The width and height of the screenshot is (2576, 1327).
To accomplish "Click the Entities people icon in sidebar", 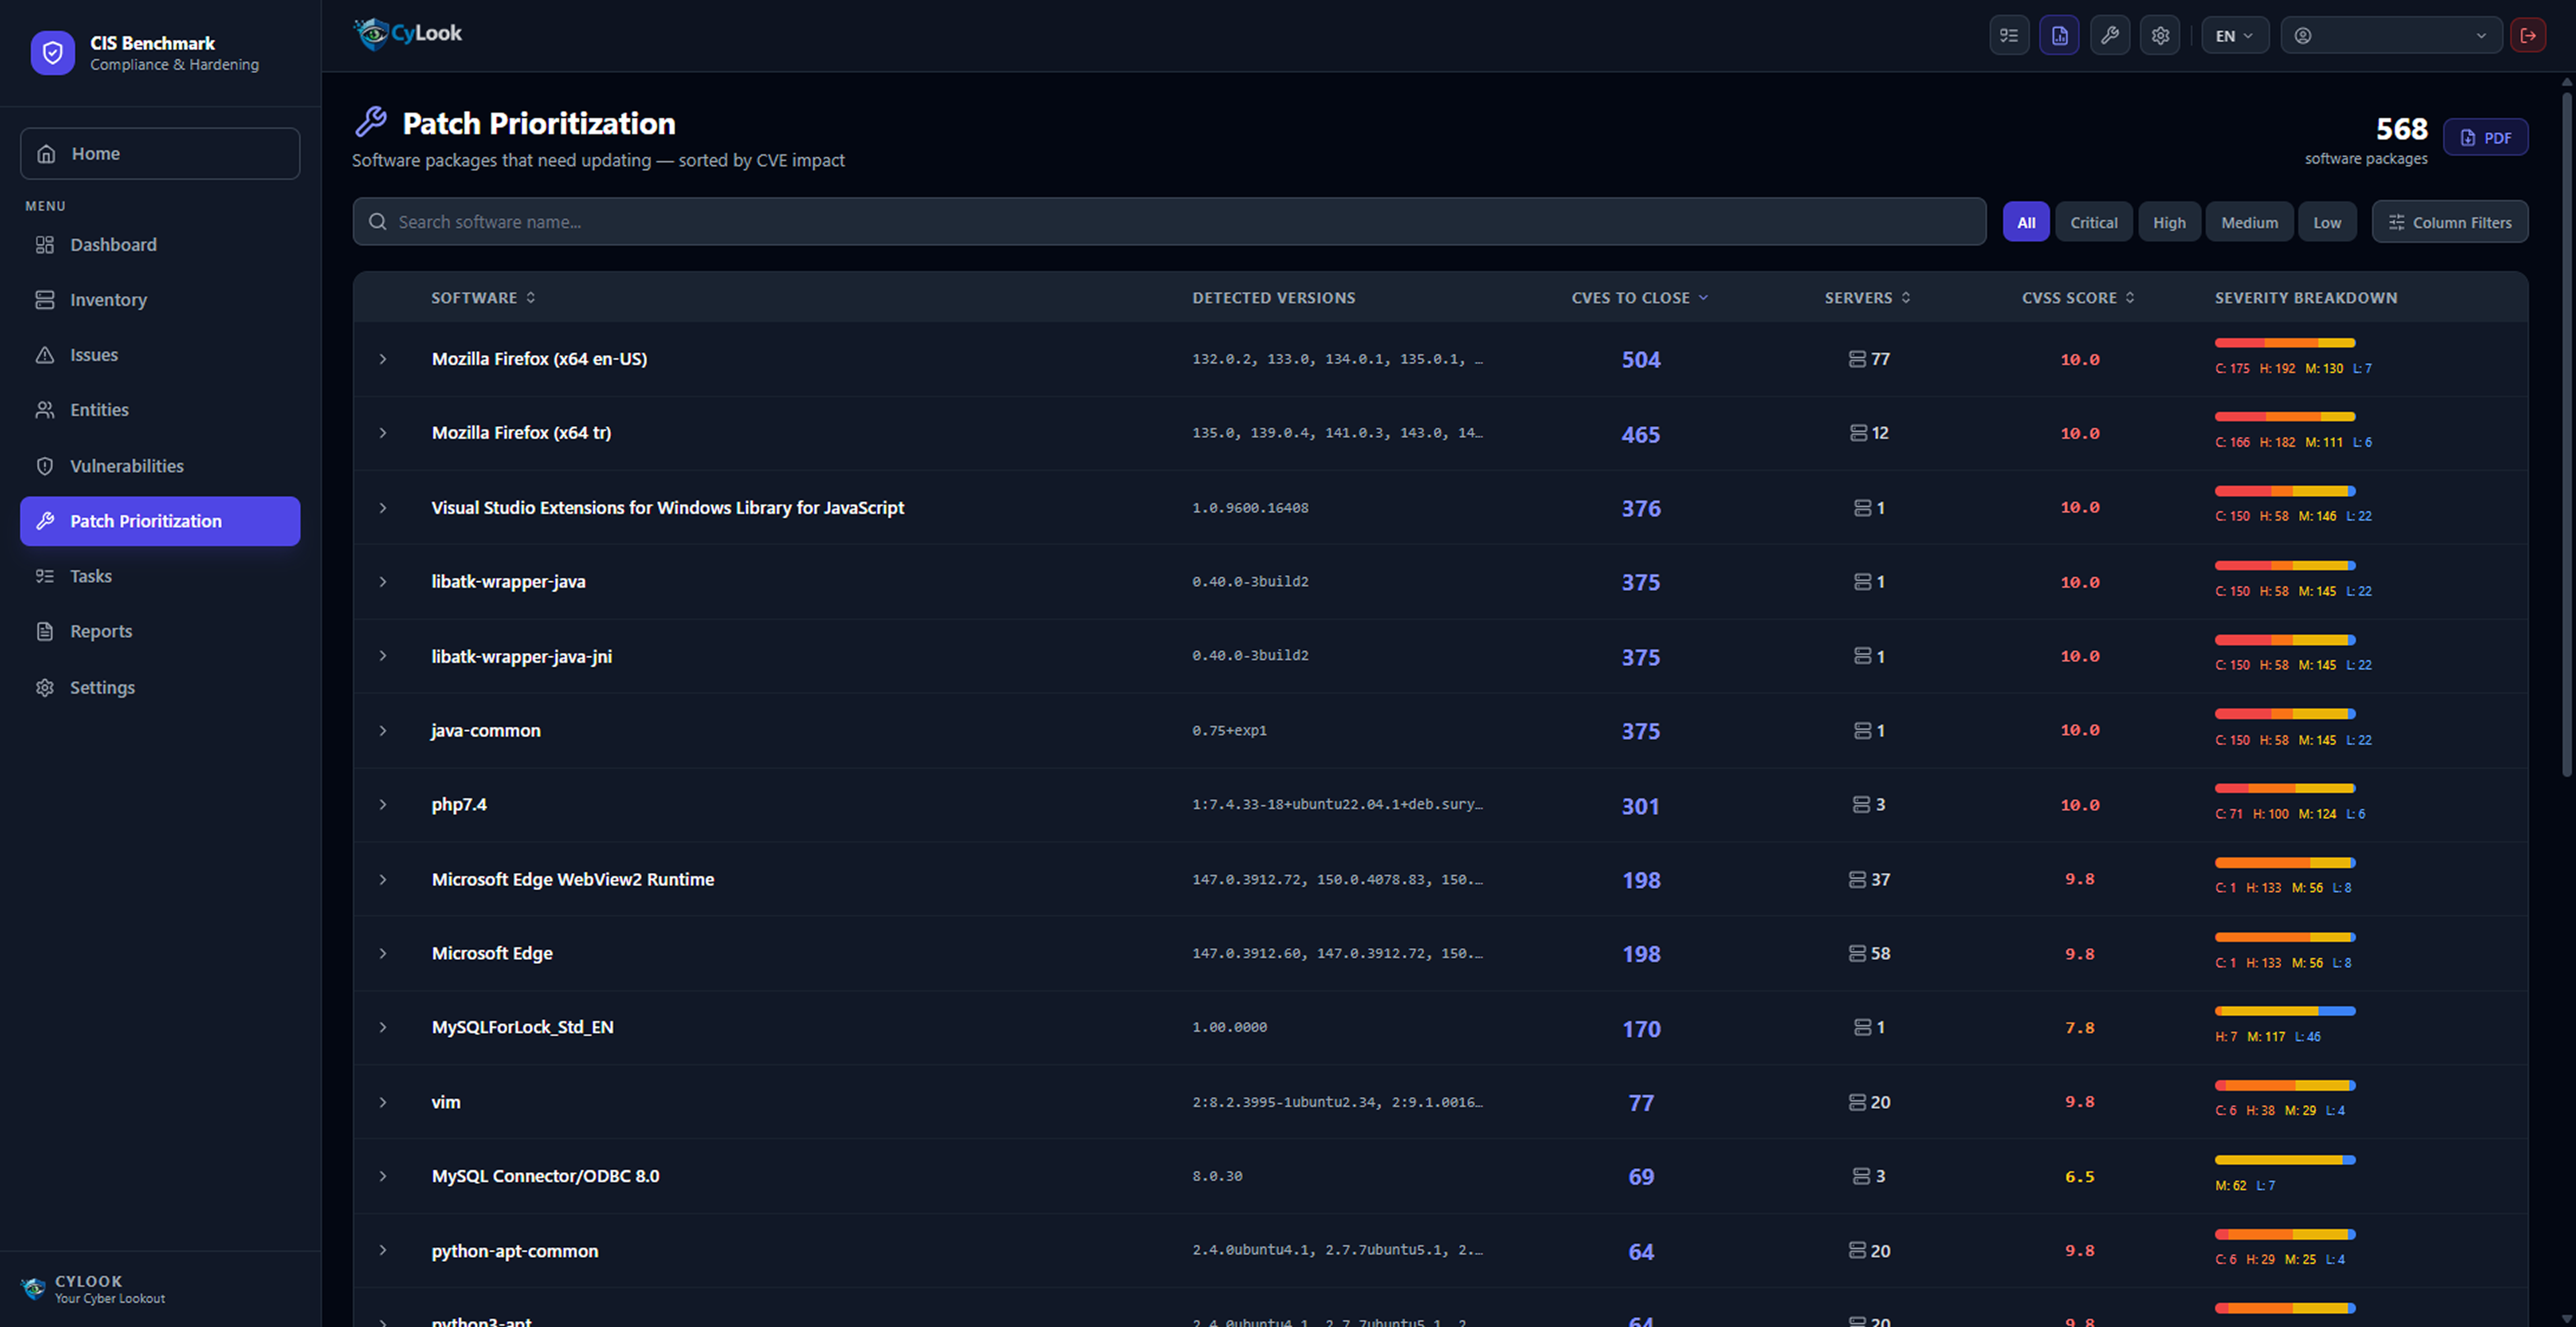I will click(x=45, y=410).
